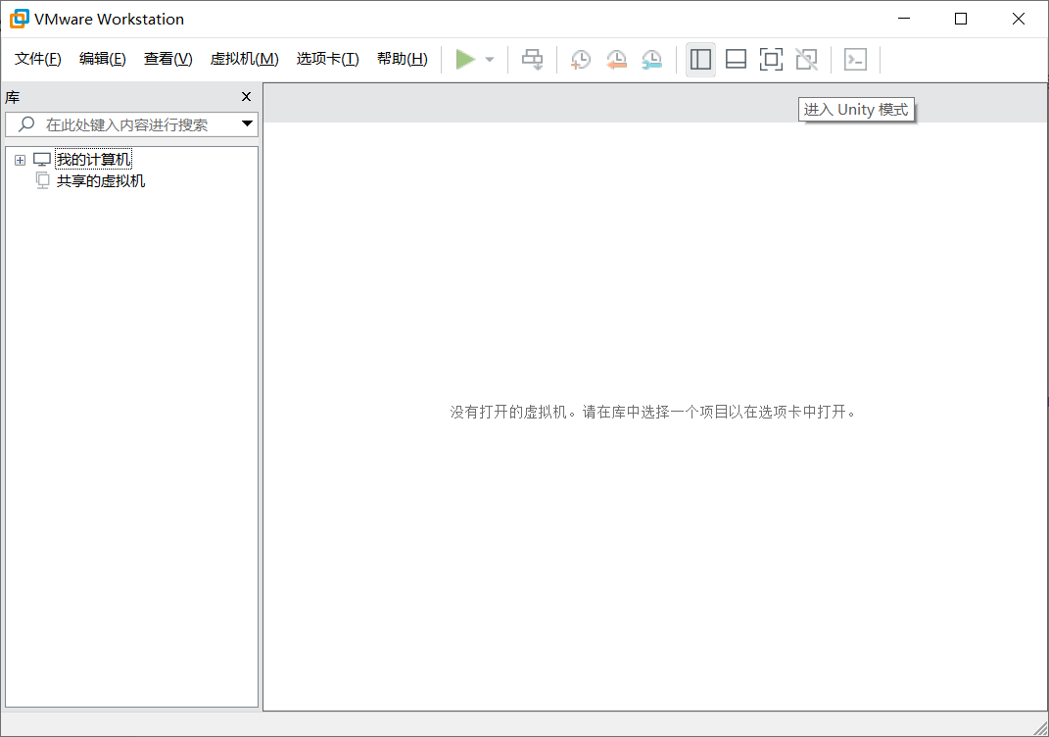Open the power options dropdown arrow
The image size is (1049, 737).
point(490,60)
